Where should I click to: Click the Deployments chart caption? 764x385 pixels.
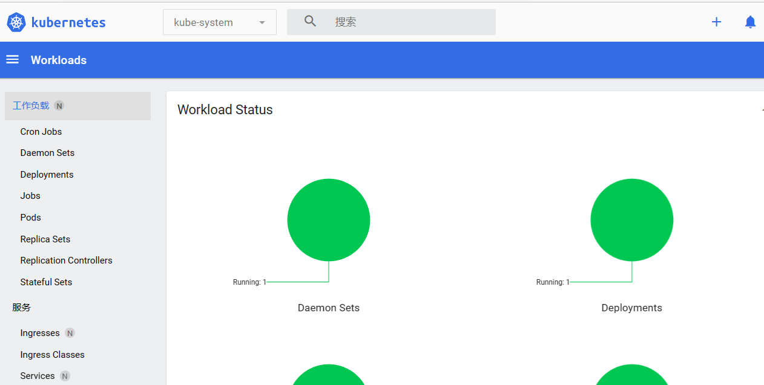coord(632,308)
